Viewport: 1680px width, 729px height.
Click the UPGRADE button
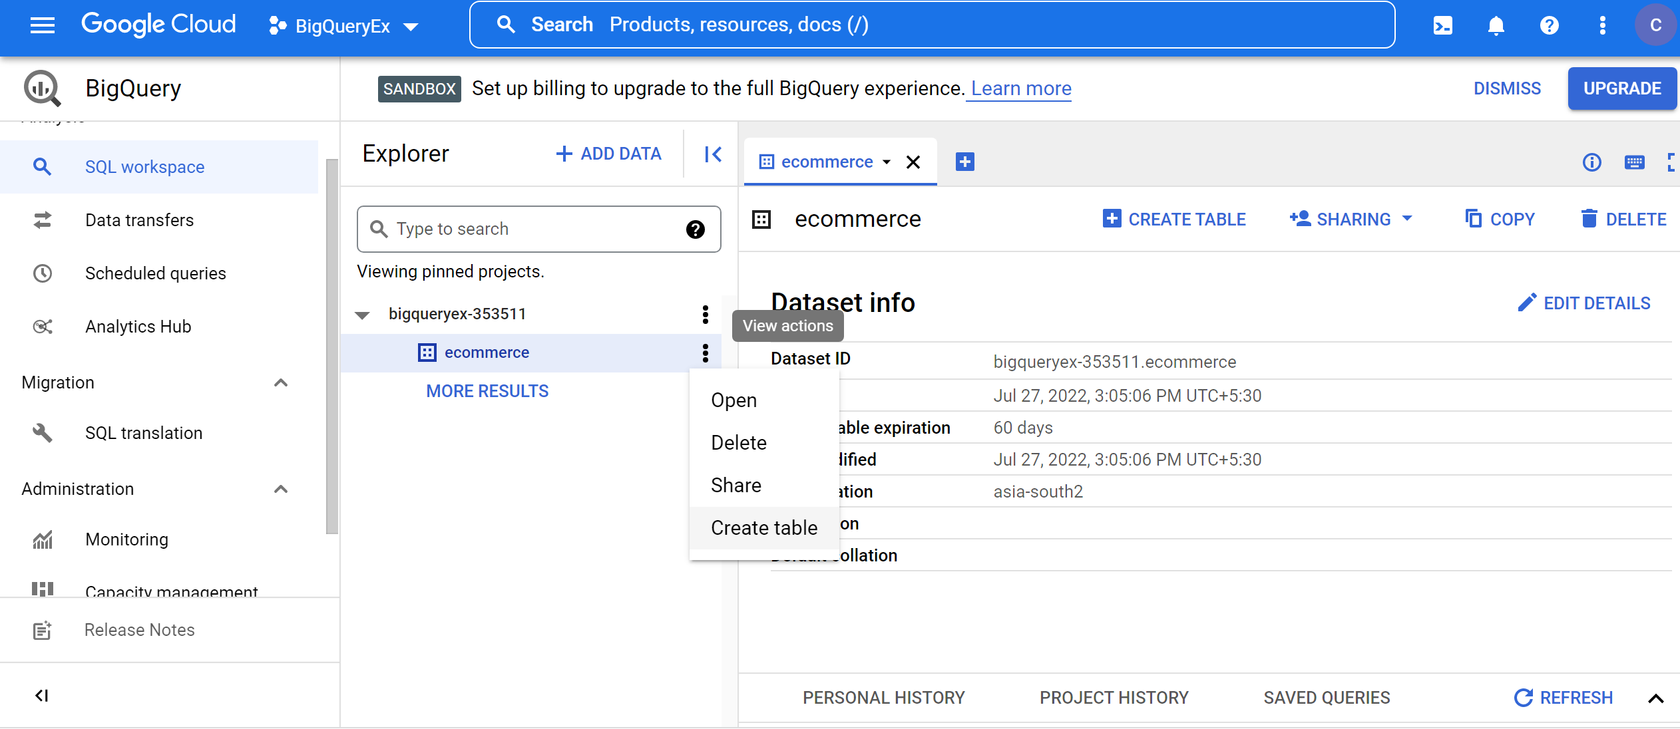(1622, 88)
